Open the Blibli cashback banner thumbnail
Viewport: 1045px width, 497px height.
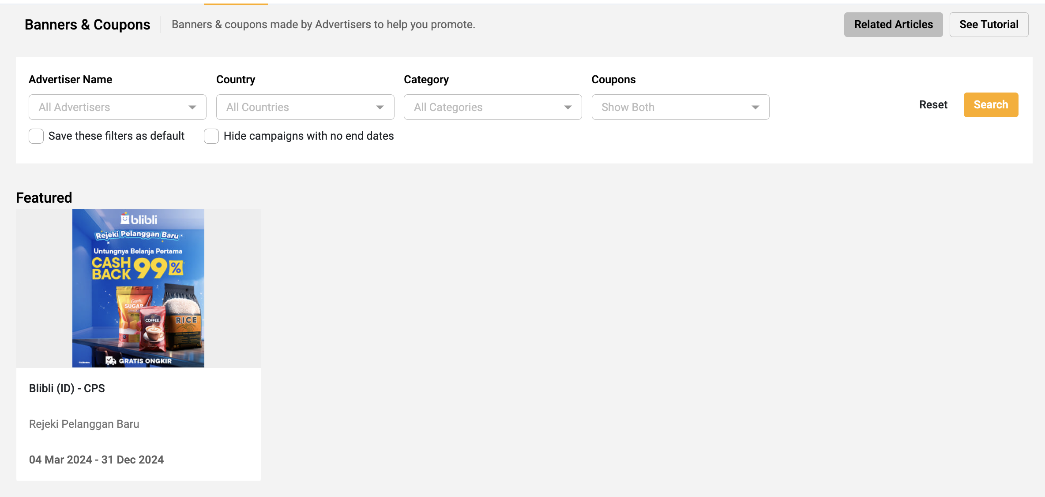(138, 288)
